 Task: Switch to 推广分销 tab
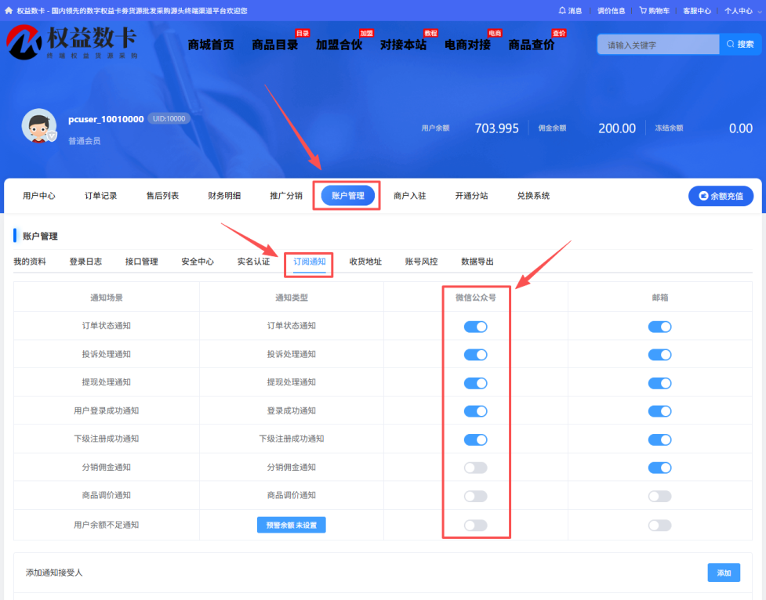point(286,196)
